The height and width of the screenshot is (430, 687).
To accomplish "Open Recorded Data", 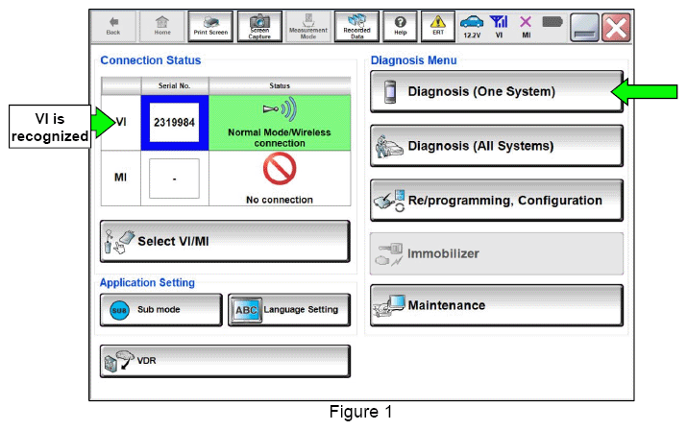I will [356, 27].
